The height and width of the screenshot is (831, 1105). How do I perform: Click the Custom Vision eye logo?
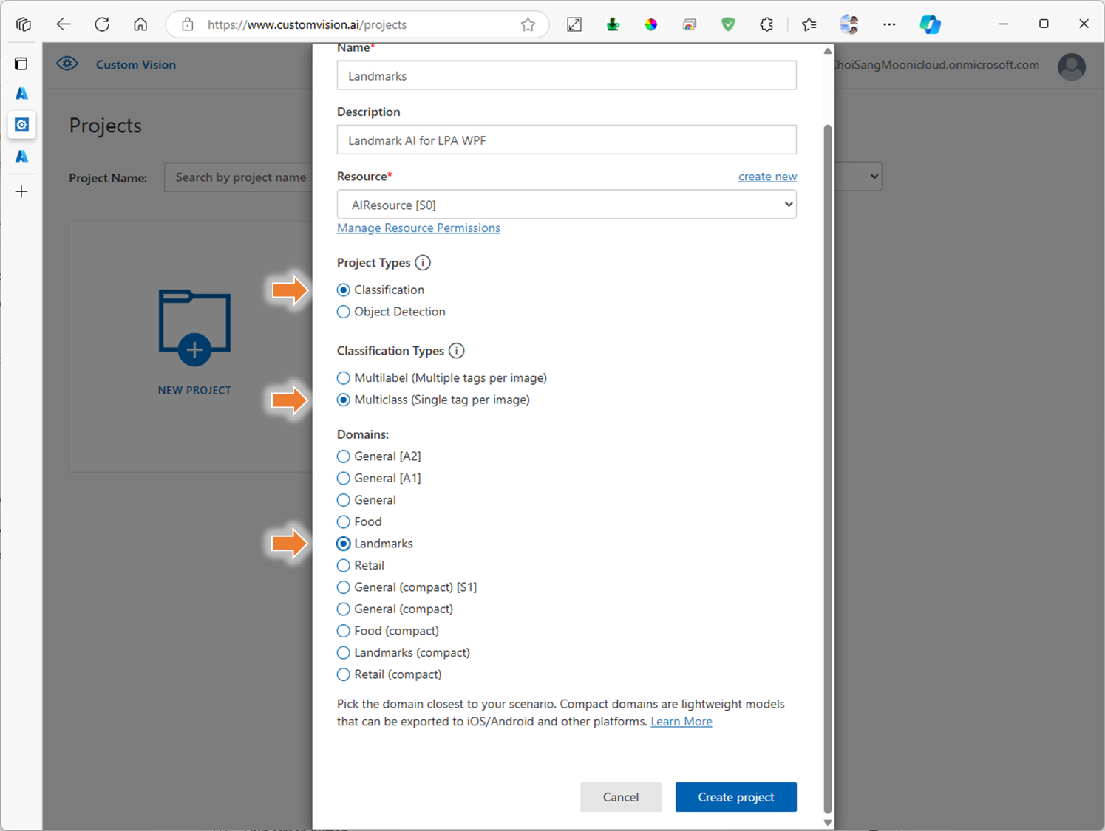pos(67,64)
